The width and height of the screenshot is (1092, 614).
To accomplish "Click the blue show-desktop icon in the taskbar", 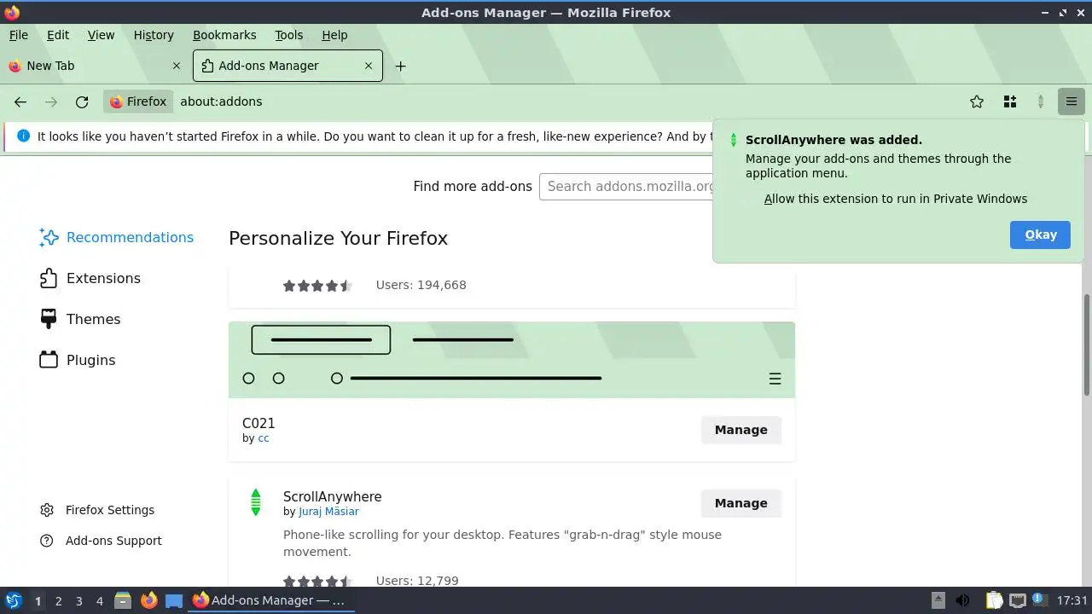I will click(x=174, y=600).
